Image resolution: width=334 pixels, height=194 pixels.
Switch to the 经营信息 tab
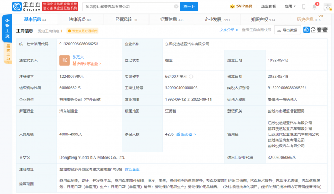[172, 20]
